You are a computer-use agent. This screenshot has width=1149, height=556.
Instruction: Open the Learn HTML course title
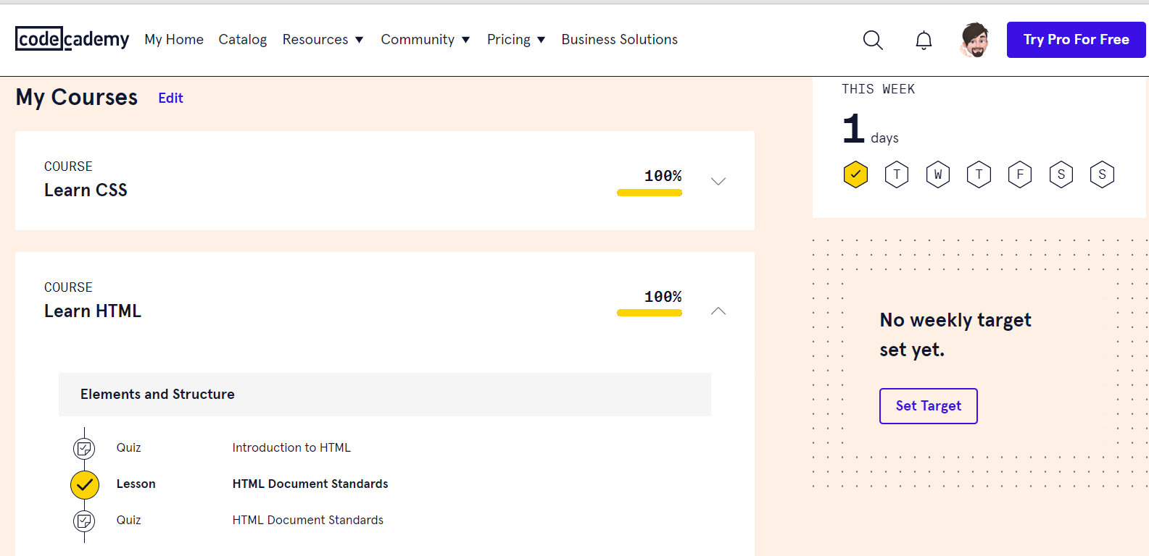coord(93,311)
